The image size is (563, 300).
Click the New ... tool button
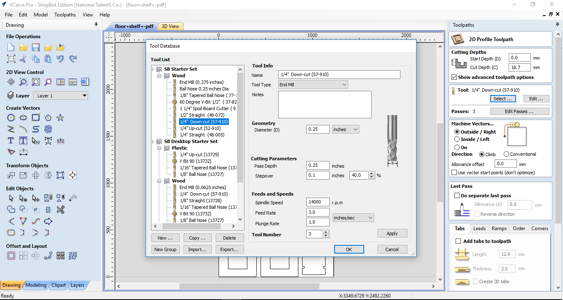tap(165, 238)
